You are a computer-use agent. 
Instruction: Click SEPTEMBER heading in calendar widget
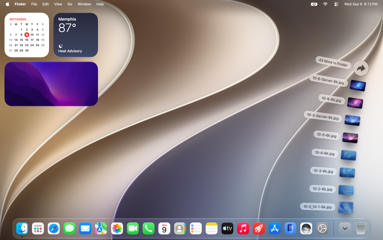[x=18, y=20]
